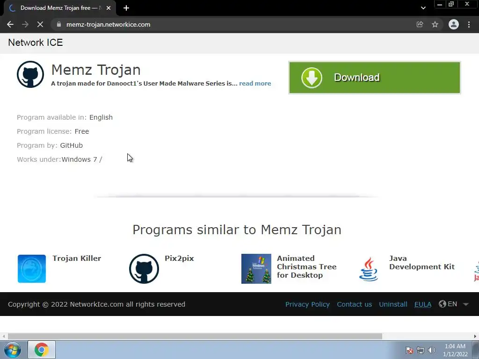Open Chrome's three-dot menu
The image size is (479, 359).
coord(469,24)
